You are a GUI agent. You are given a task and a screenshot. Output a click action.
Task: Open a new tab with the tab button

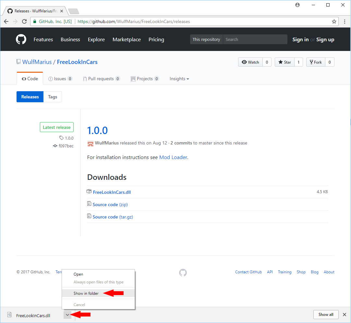coord(73,11)
